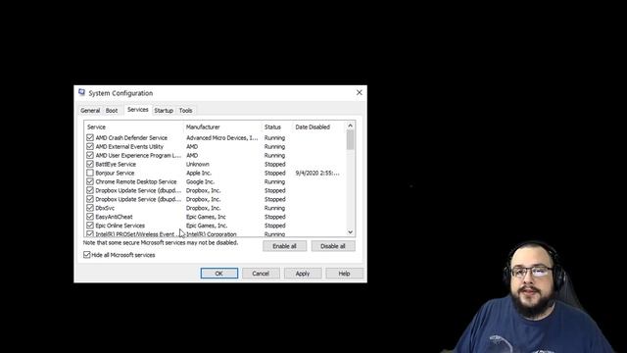Click the "DbxSvc" Running status cell
The width and height of the screenshot is (627, 353).
(x=274, y=208)
